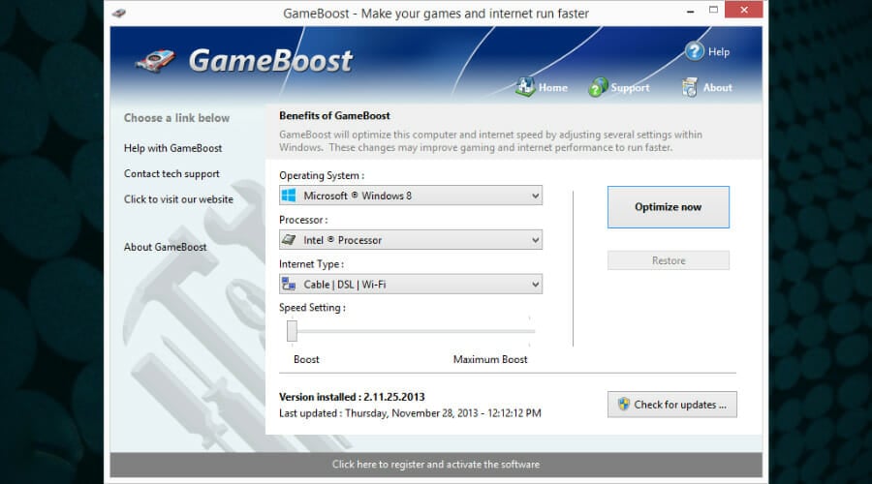Click the processor chip icon in dropdown

click(289, 240)
